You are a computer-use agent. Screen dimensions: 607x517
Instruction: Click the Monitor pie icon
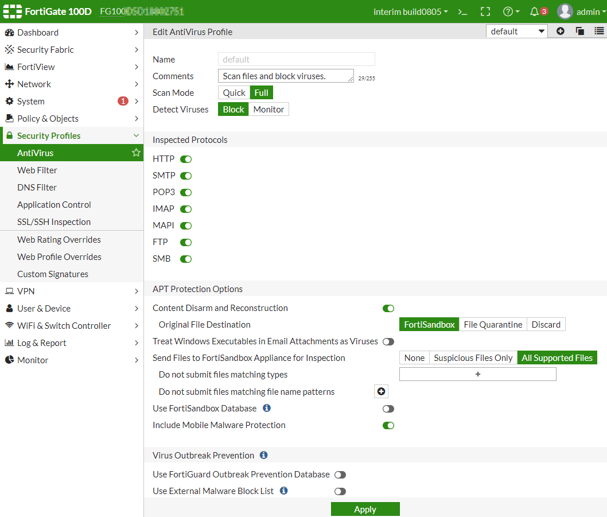pyautogui.click(x=9, y=360)
